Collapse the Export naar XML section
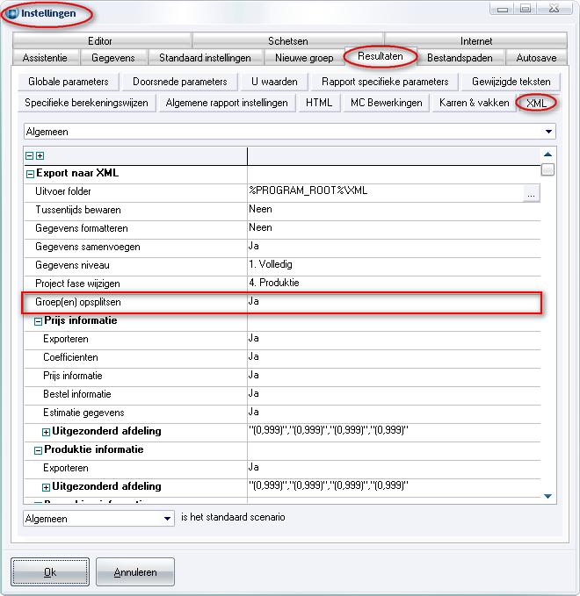Image resolution: width=580 pixels, height=596 pixels. [x=30, y=175]
